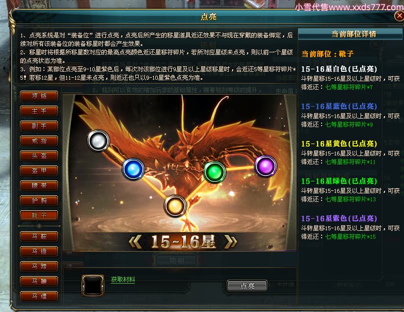Close the 点亮 window
The image size is (404, 312).
pyautogui.click(x=399, y=16)
